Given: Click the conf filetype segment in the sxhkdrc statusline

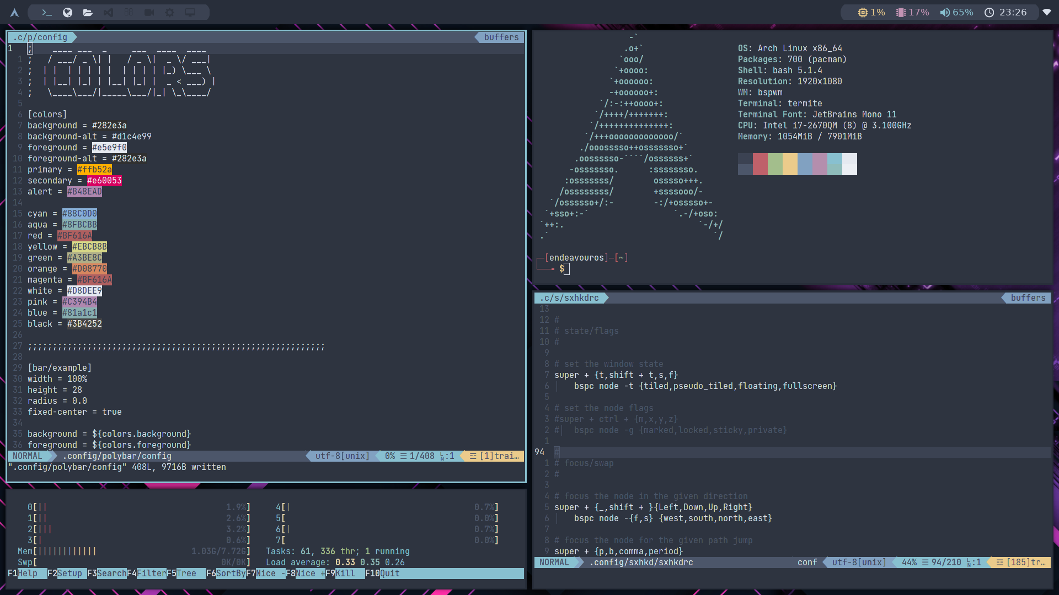Looking at the screenshot, I should [x=807, y=562].
